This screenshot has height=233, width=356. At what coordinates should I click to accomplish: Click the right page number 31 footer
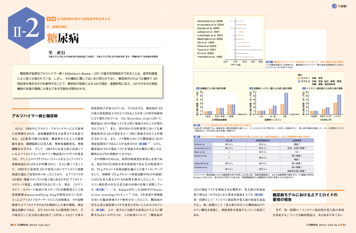(x=344, y=225)
